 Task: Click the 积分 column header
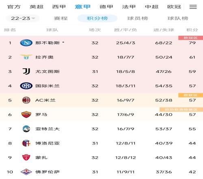pos(192,30)
